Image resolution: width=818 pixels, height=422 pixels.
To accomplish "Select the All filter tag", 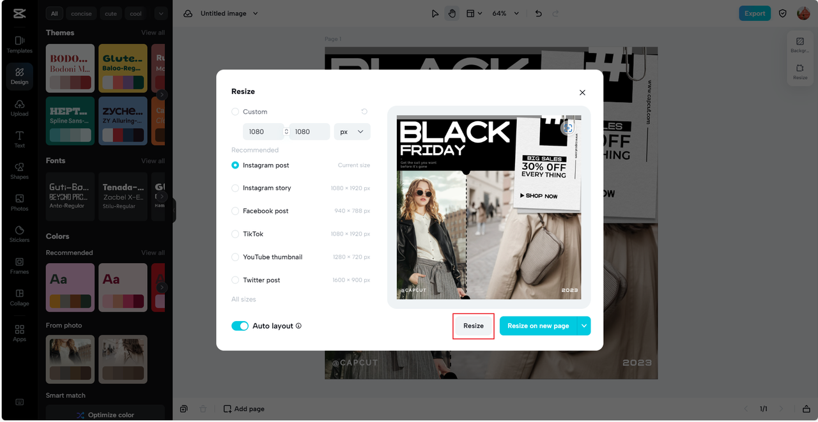I will [x=54, y=13].
